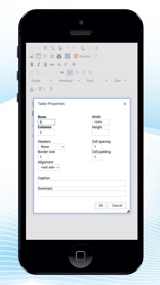This screenshot has height=285, width=160.
Task: Open the Font dropdown
Action: pyautogui.click(x=97, y=81)
